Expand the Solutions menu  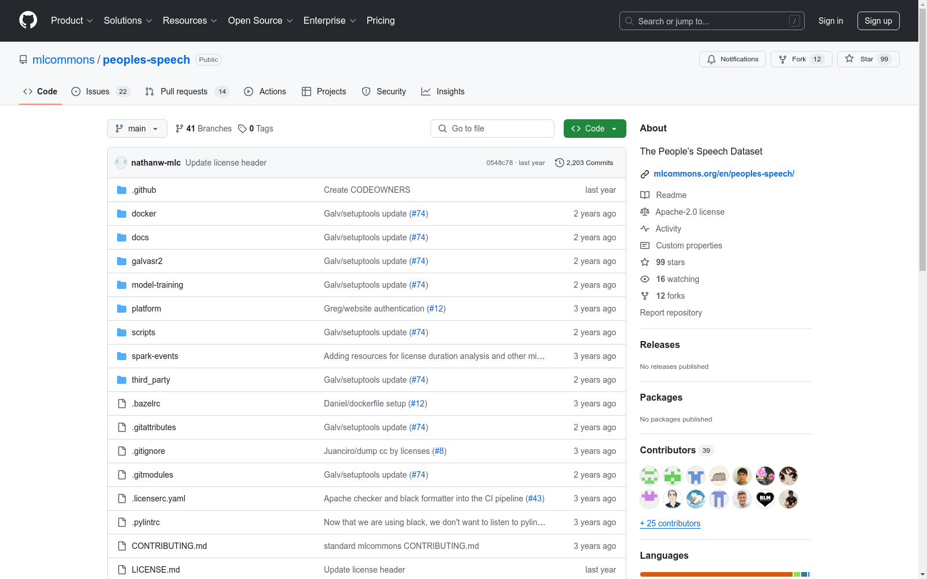click(128, 20)
